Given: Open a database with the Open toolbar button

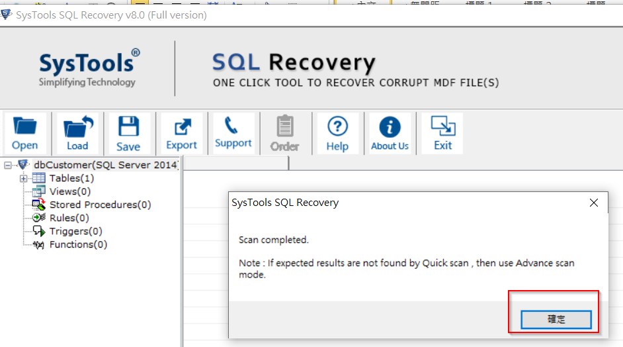Looking at the screenshot, I should (25, 133).
